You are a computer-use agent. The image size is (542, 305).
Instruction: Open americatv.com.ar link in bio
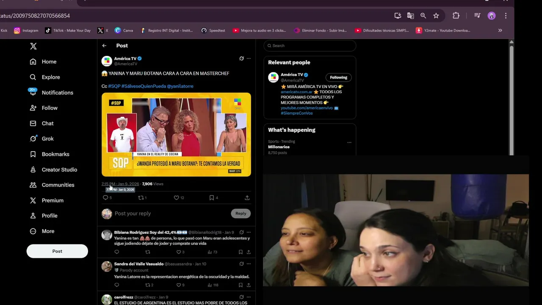[x=296, y=92]
